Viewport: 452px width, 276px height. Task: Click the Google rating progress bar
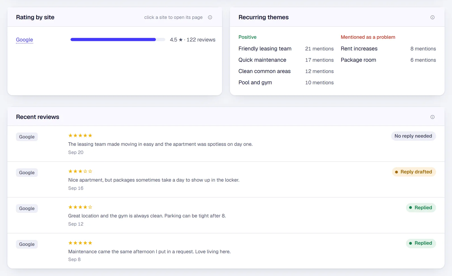(118, 40)
